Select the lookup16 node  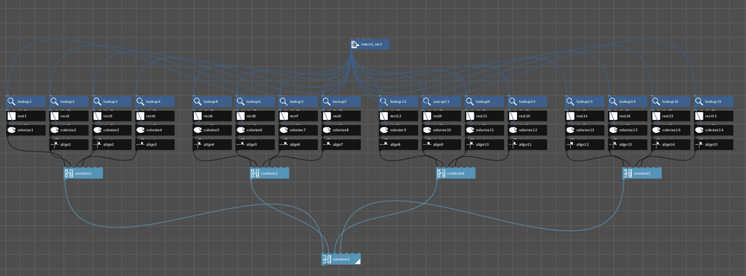click(x=671, y=101)
